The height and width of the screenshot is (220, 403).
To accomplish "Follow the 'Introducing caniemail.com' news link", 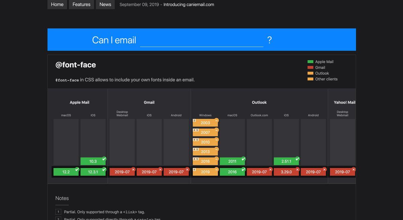I will coord(189,4).
